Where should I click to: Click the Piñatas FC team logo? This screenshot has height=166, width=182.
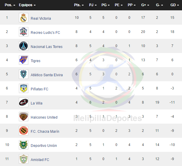[x=24, y=89]
